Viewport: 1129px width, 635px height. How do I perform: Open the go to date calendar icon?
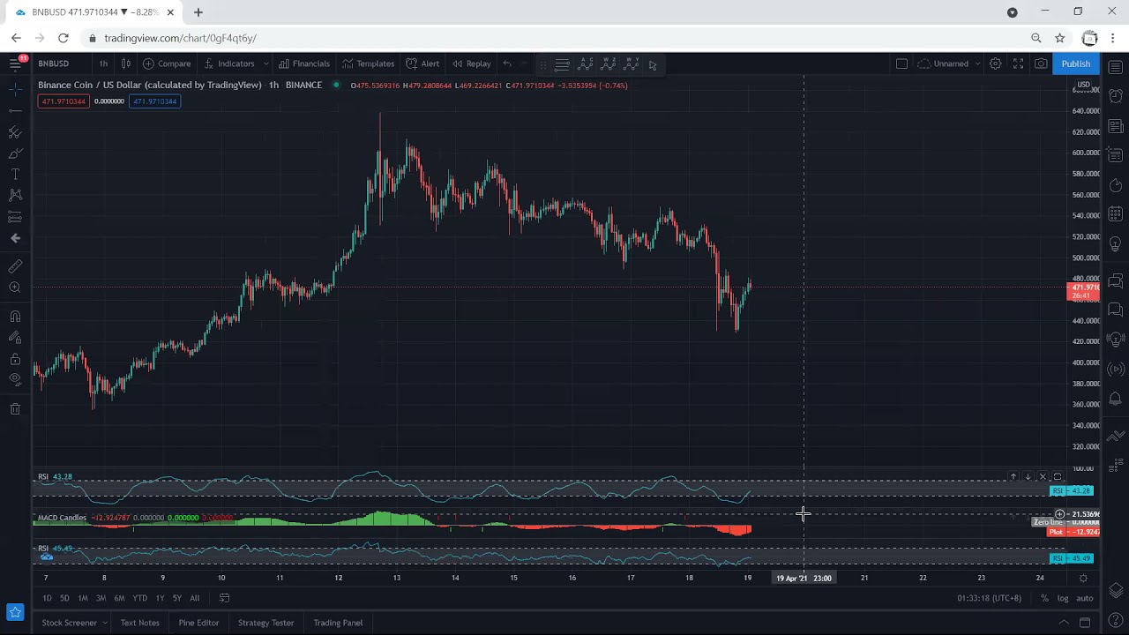click(x=224, y=598)
